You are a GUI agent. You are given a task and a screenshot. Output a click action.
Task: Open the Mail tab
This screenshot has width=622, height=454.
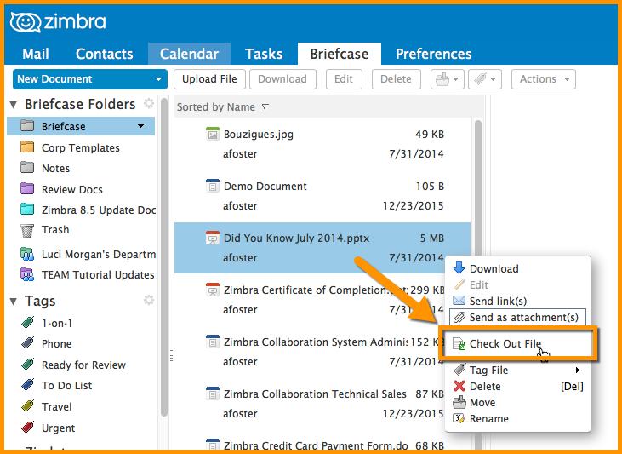click(x=35, y=54)
